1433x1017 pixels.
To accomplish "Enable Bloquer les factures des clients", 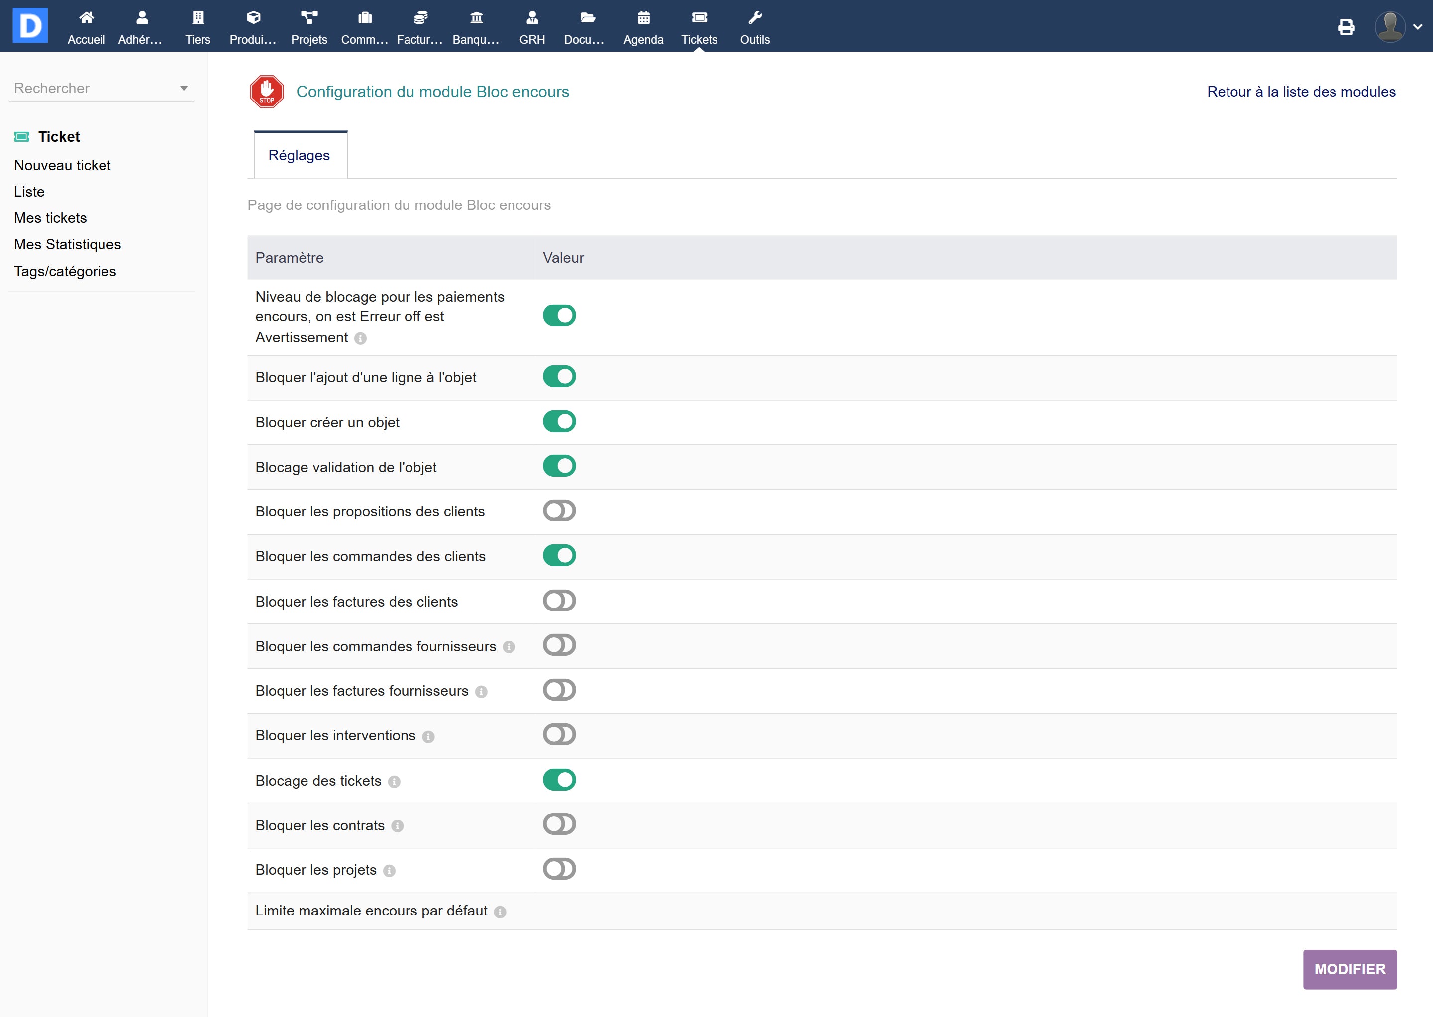I will (x=559, y=601).
